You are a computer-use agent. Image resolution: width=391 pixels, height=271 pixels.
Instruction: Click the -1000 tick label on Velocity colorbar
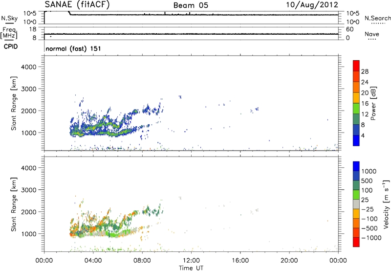tap(371, 238)
